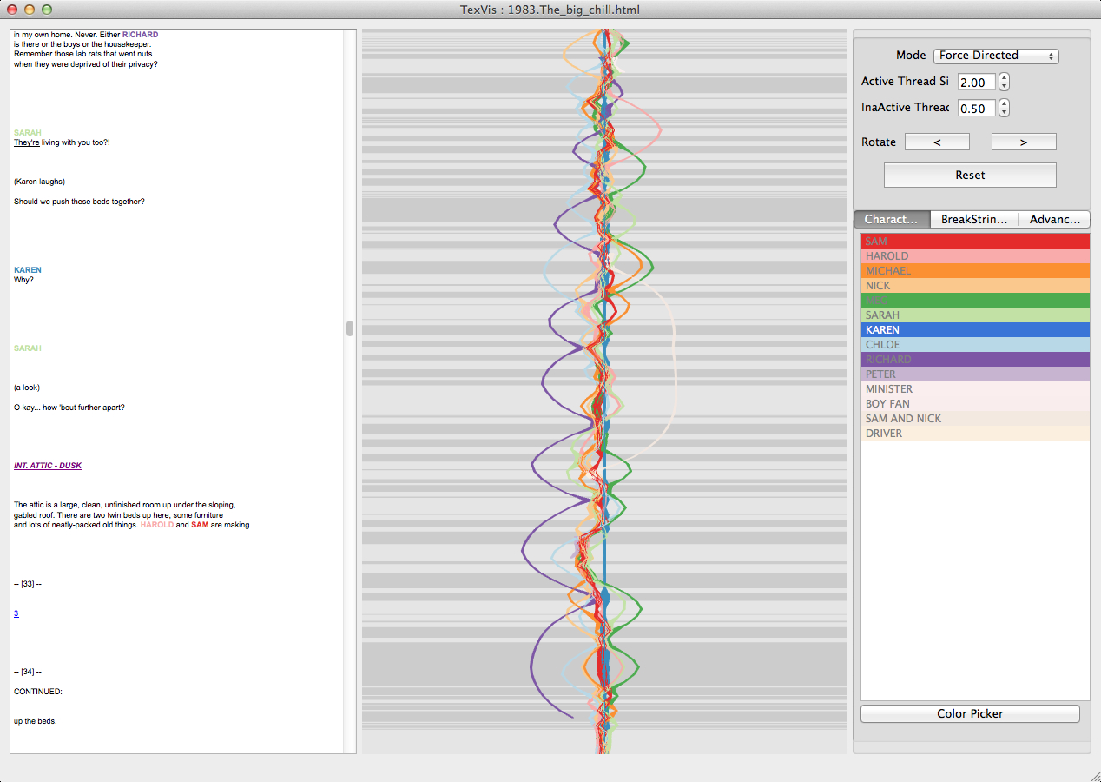This screenshot has width=1101, height=782.
Task: Open the Mode dropdown showing Force Directed
Action: (996, 56)
